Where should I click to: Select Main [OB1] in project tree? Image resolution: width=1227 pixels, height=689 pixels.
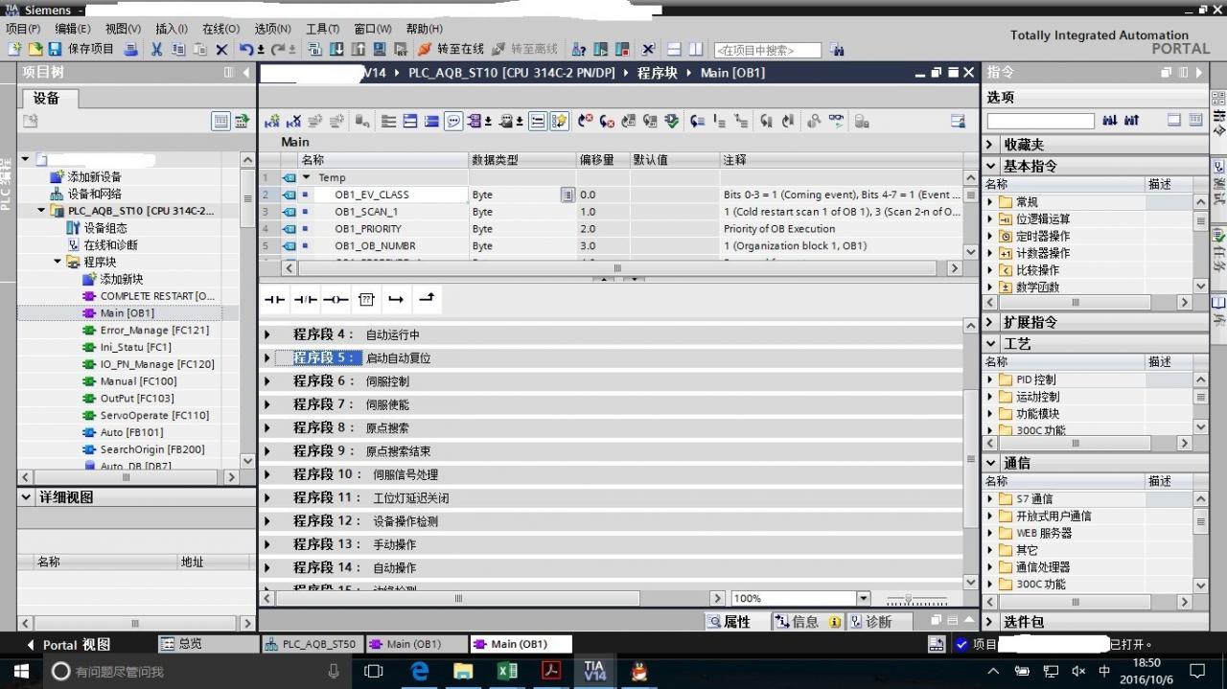point(127,313)
